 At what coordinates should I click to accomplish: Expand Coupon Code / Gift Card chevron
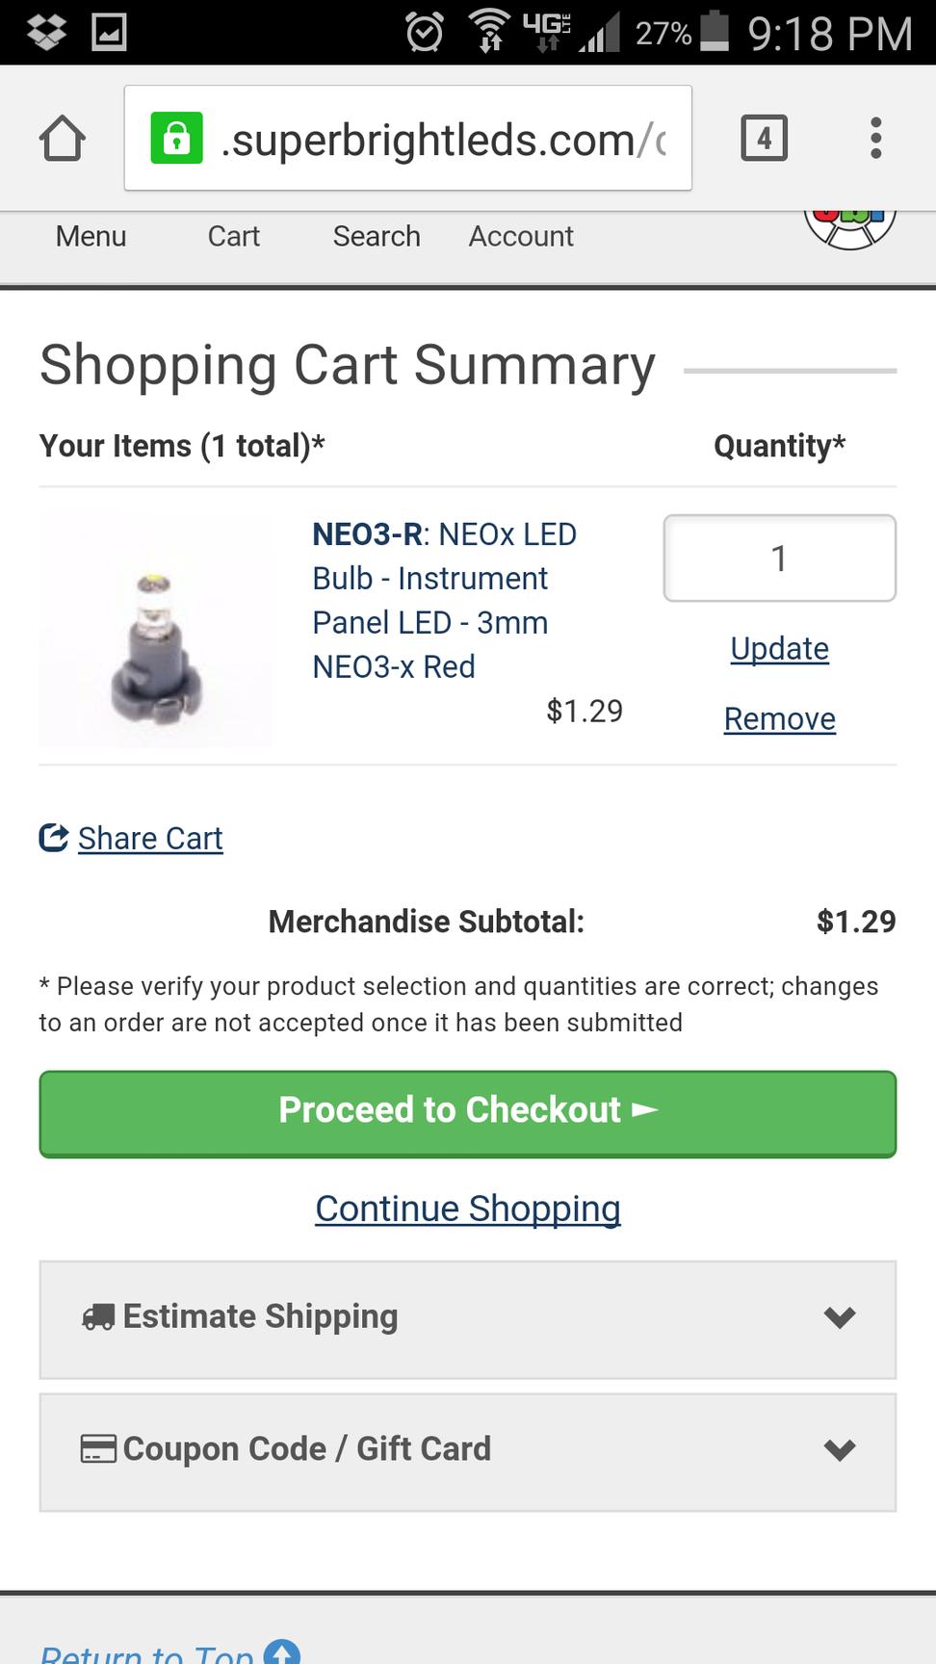[x=841, y=1450]
